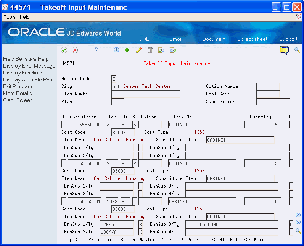Click the scroll up arrow icon
Viewport: 304px width, 246px height.
pos(298,215)
